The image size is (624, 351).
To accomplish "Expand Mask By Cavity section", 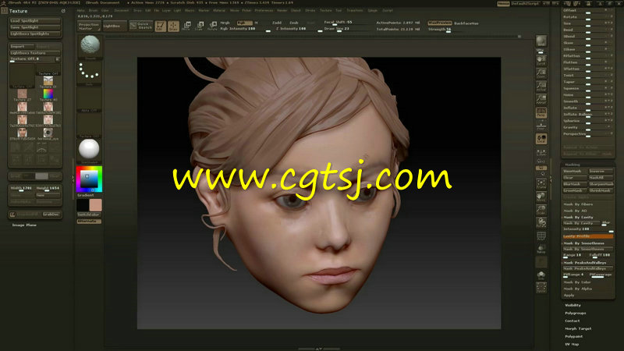I will (579, 218).
